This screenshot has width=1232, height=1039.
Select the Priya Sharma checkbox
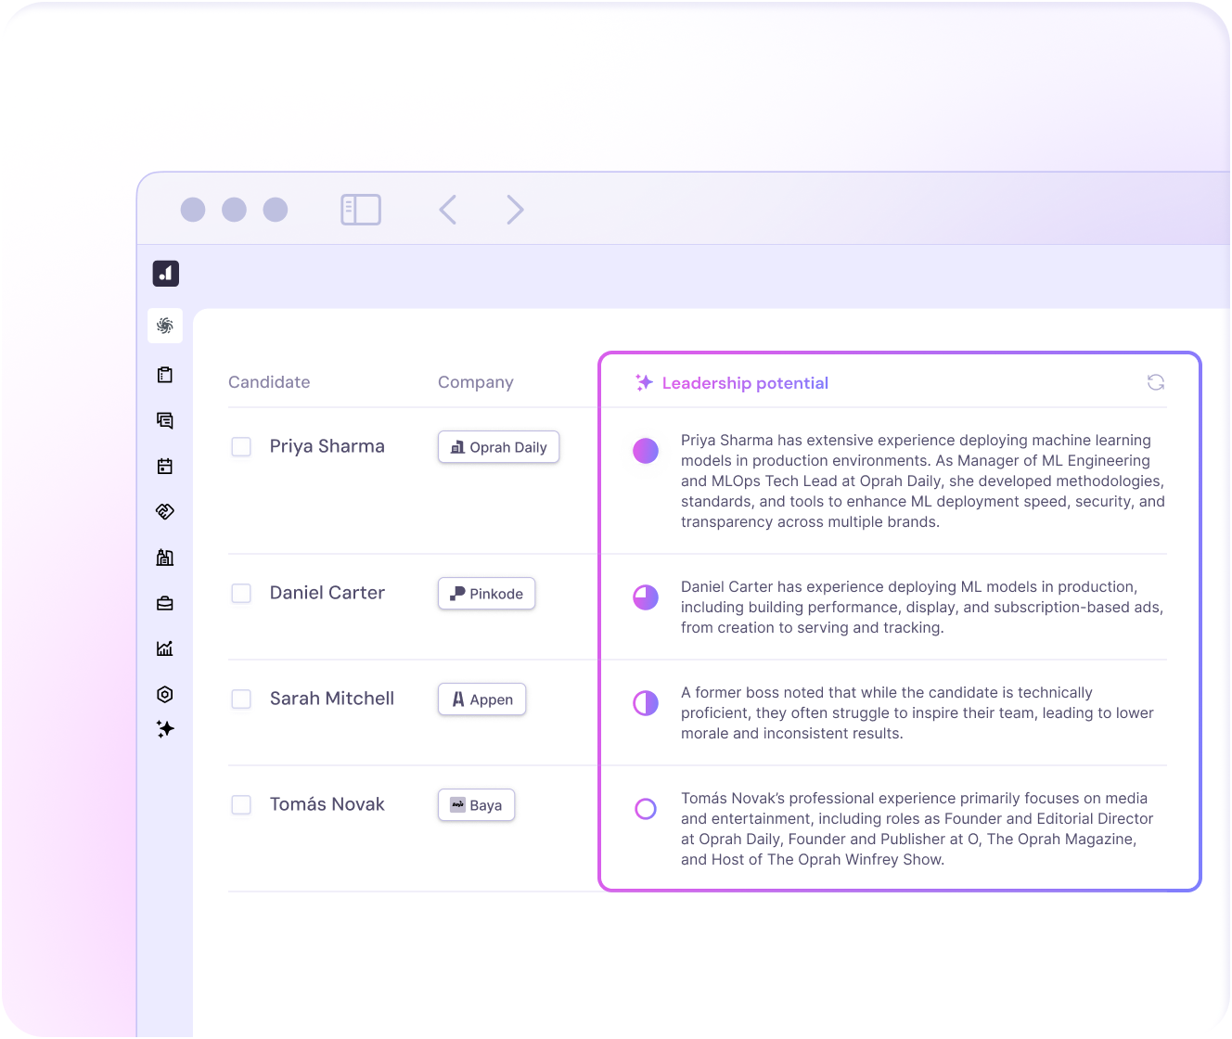pyautogui.click(x=241, y=446)
